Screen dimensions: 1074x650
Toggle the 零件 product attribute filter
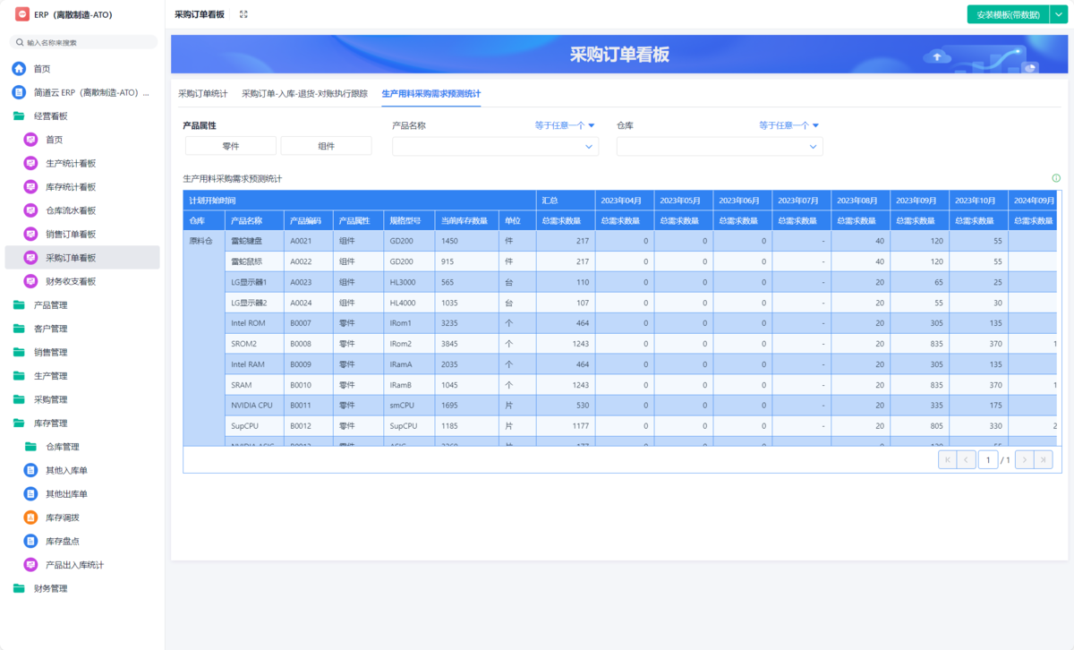click(x=230, y=146)
